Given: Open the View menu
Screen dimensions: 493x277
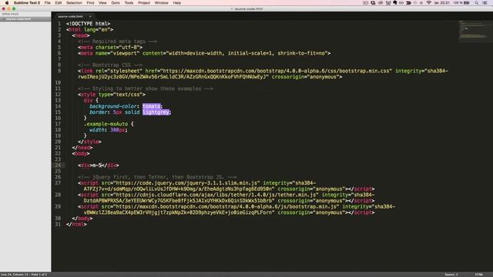Looking at the screenshot, I should pyautogui.click(x=102, y=3).
